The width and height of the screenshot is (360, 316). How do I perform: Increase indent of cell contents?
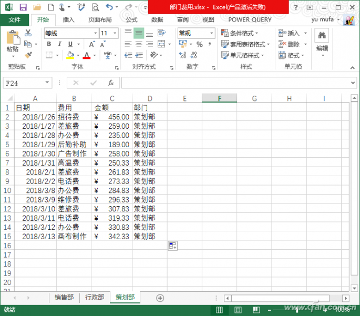point(139,55)
